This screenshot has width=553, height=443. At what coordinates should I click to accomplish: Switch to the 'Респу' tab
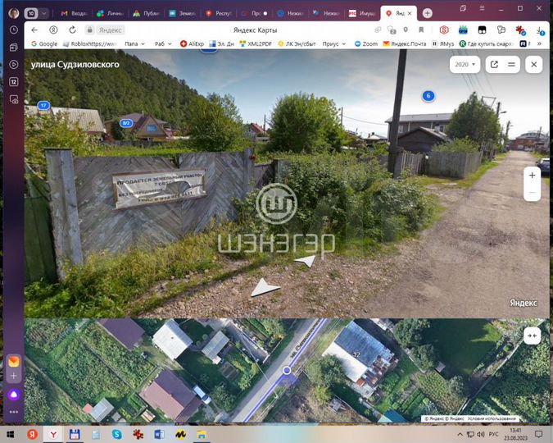(x=218, y=13)
